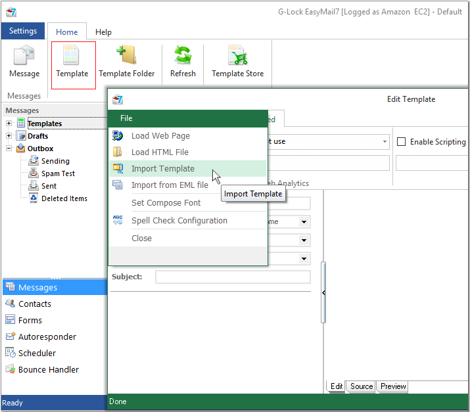Click the vertical splitter handle
Image resolution: width=470 pixels, height=412 pixels.
(x=323, y=292)
